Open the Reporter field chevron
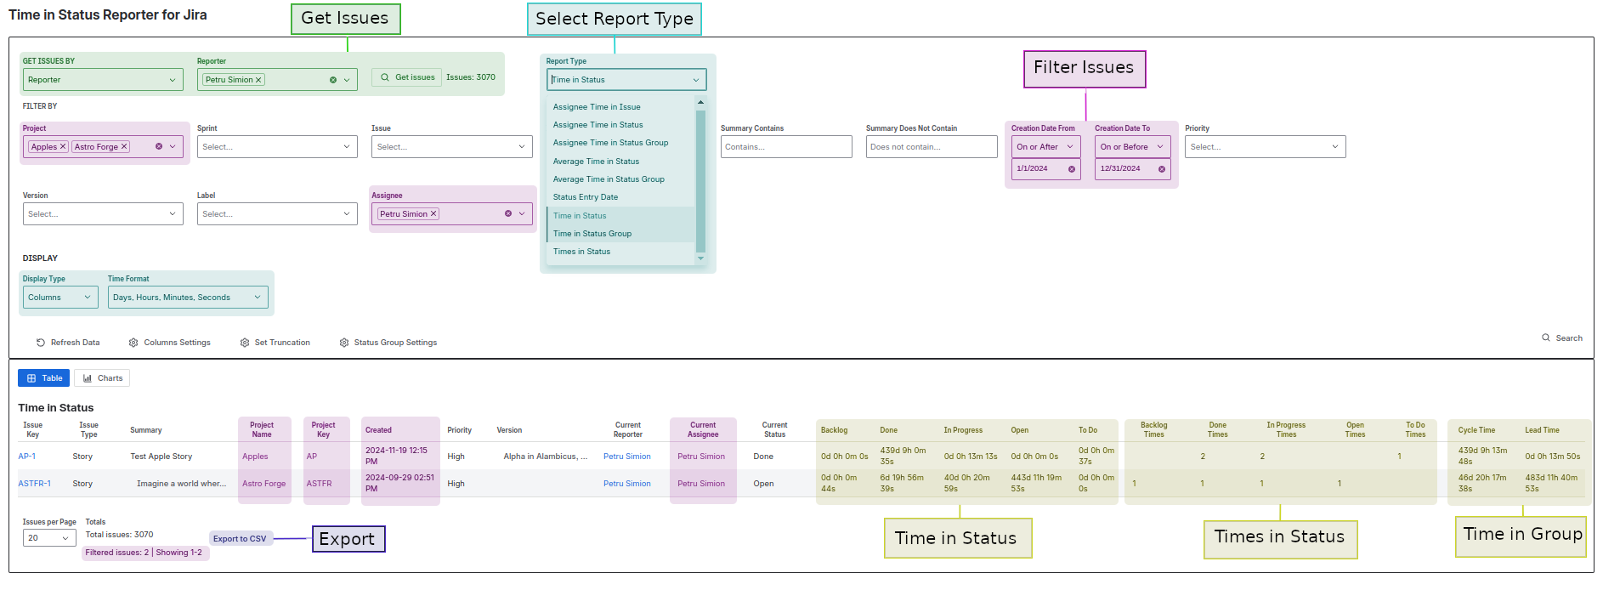The width and height of the screenshot is (1603, 590). [x=347, y=80]
